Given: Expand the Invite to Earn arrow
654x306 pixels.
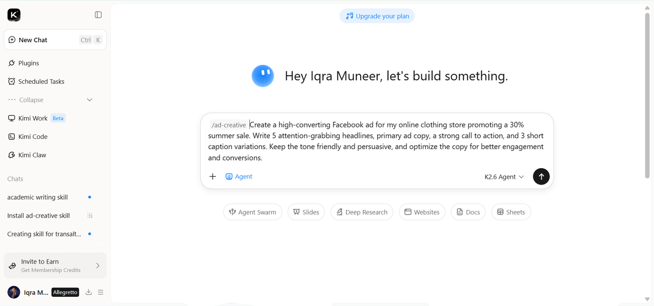Looking at the screenshot, I should coord(98,266).
